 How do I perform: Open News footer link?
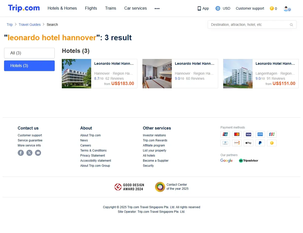(84, 140)
